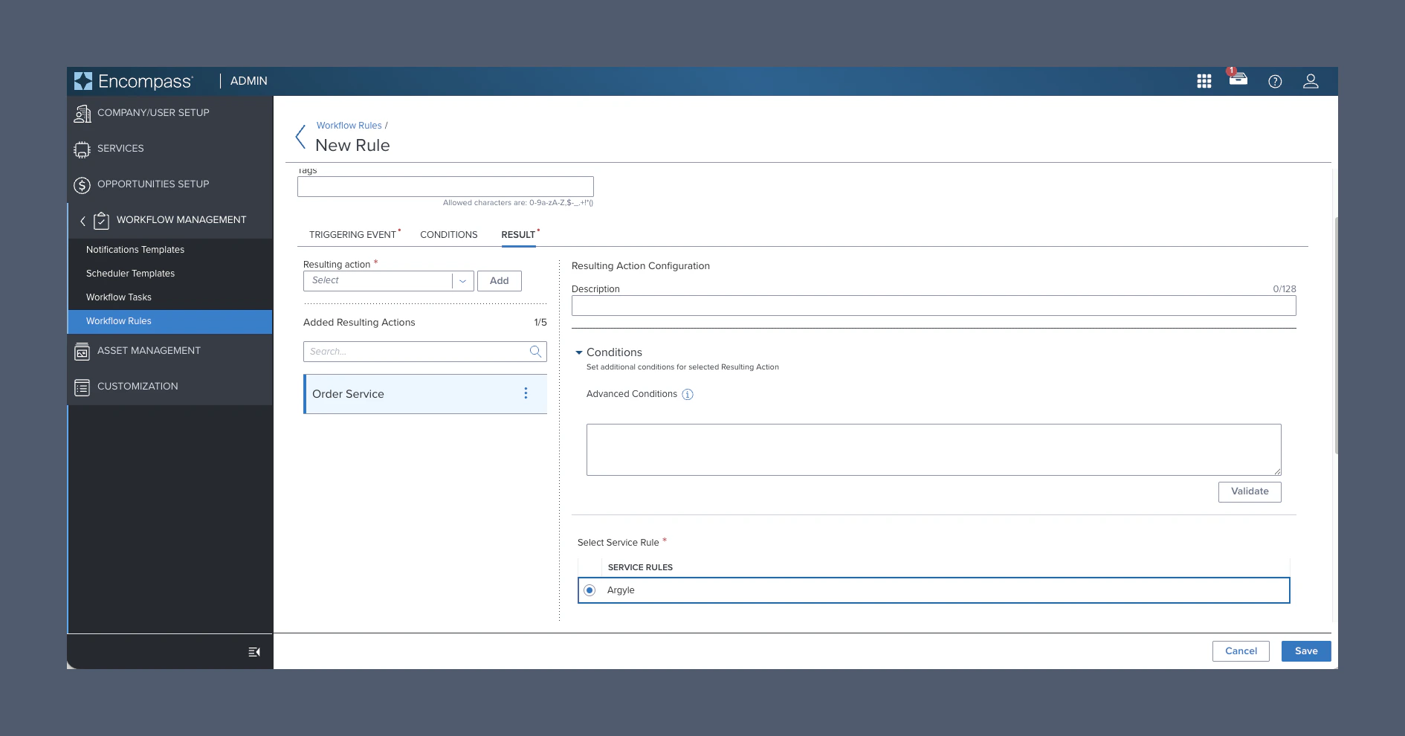Select the Argyle service rule radio button

pyautogui.click(x=590, y=590)
